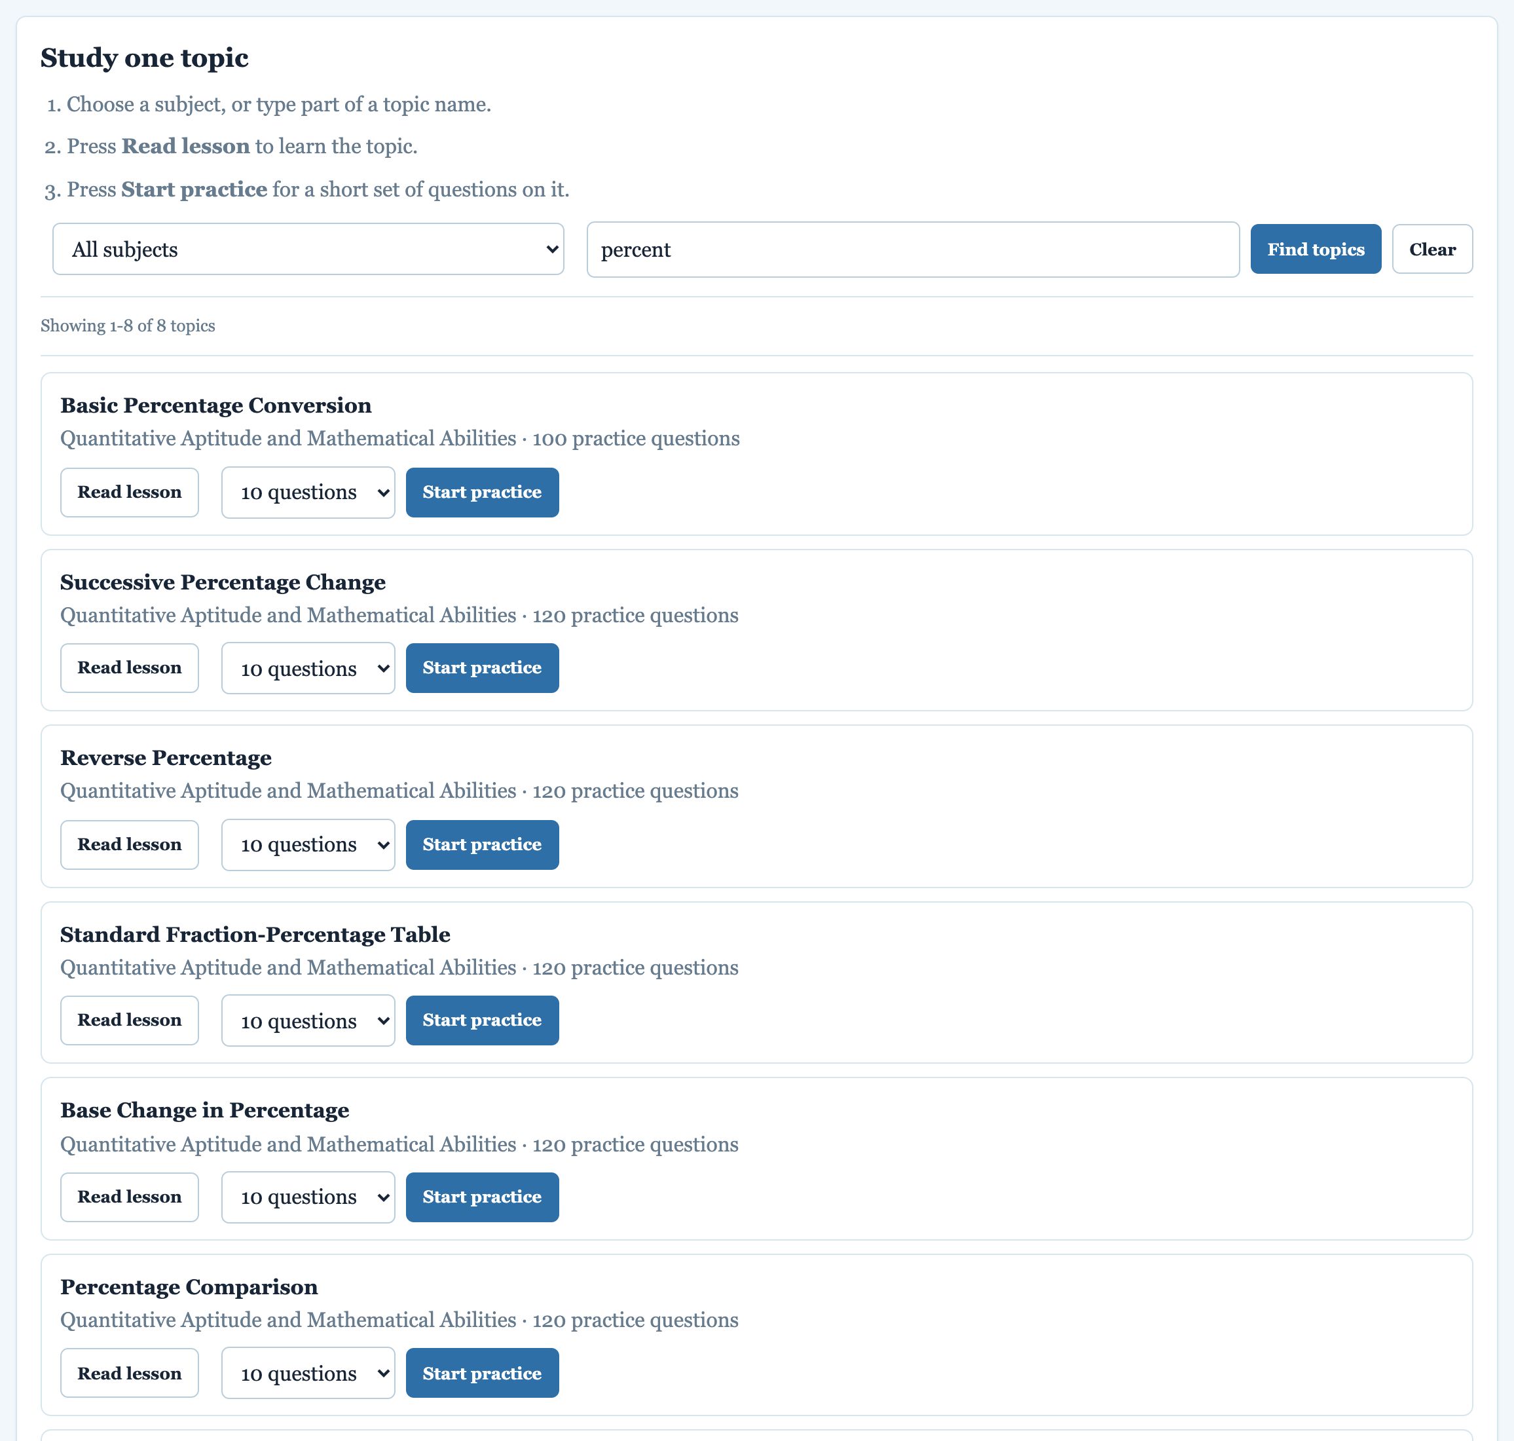The image size is (1514, 1441).
Task: Read lesson for Standard Fraction-Percentage Table
Action: tap(130, 1021)
